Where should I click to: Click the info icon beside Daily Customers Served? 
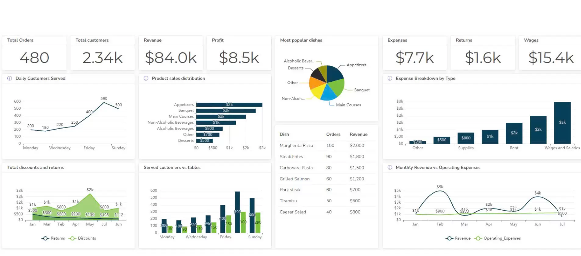9,78
